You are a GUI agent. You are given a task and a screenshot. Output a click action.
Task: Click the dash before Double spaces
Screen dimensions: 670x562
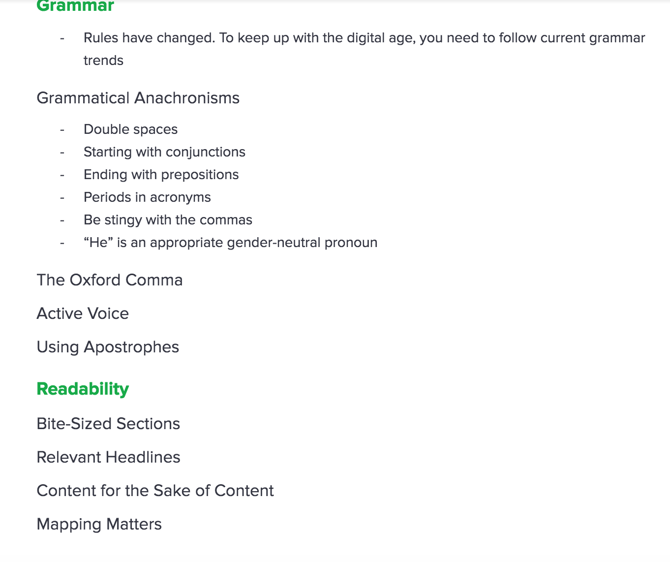(62, 130)
